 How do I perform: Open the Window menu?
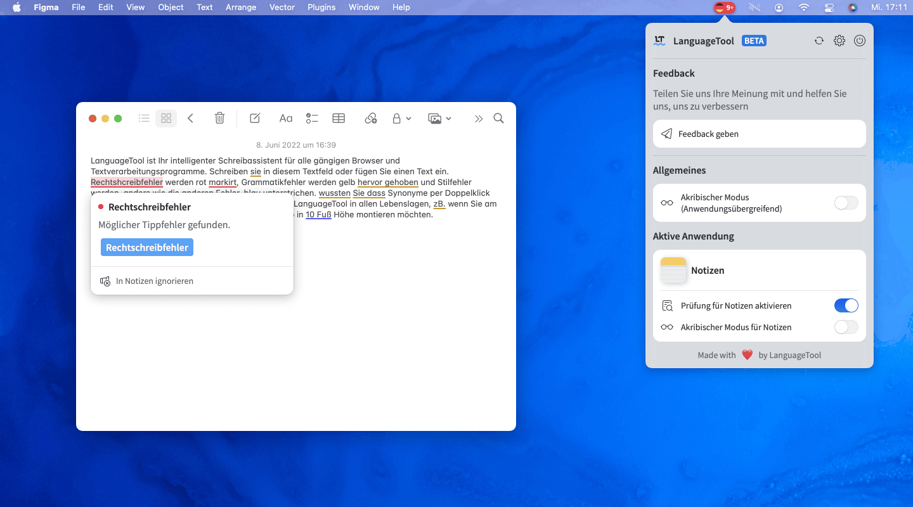(364, 8)
